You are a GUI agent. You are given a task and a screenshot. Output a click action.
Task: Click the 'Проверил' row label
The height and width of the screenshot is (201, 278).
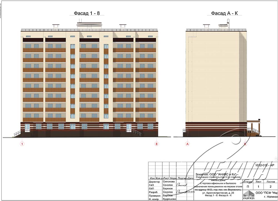155,196
